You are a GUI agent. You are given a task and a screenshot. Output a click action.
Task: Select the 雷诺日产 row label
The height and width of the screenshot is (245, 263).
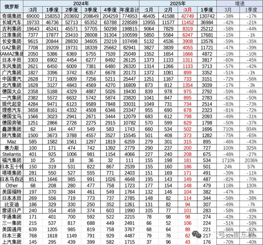point(12,210)
